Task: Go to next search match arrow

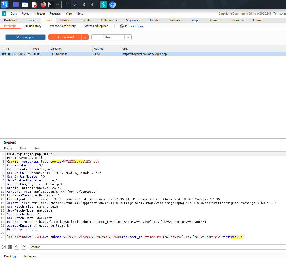Action: tap(24, 247)
